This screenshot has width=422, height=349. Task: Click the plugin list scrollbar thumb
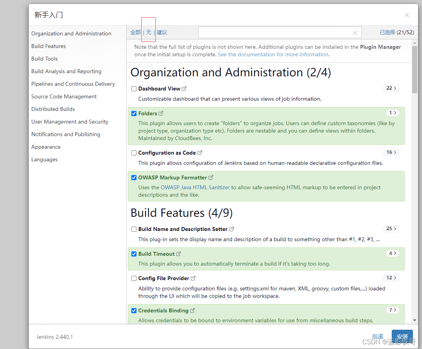415,70
